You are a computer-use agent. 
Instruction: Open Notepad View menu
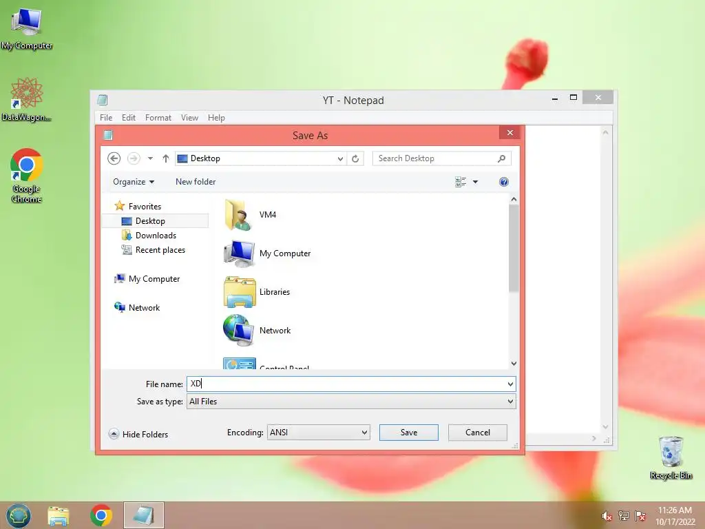point(189,117)
